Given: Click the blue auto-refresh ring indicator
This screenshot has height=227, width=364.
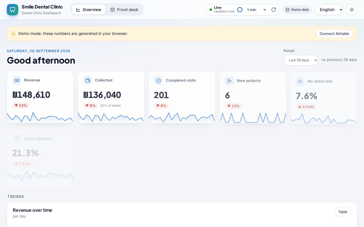Looking at the screenshot, I should (x=240, y=10).
